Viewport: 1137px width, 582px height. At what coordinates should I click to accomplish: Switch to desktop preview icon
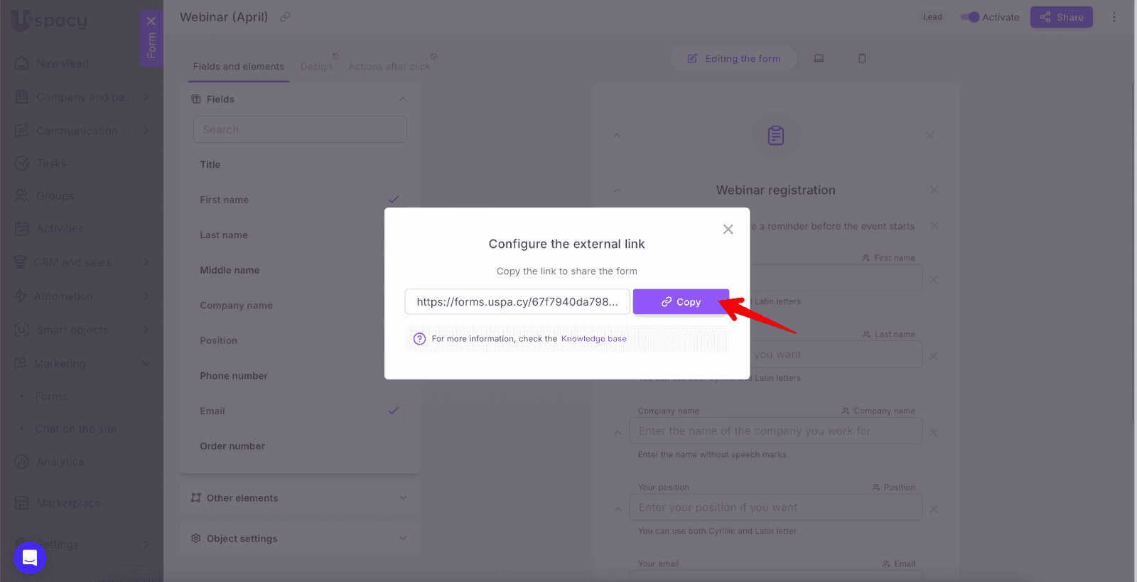coord(819,58)
